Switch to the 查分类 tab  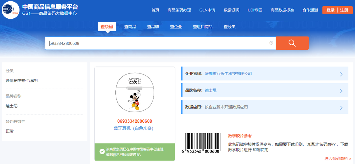(229, 27)
